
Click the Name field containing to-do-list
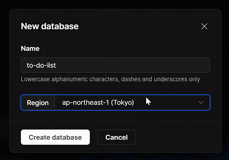(x=115, y=65)
